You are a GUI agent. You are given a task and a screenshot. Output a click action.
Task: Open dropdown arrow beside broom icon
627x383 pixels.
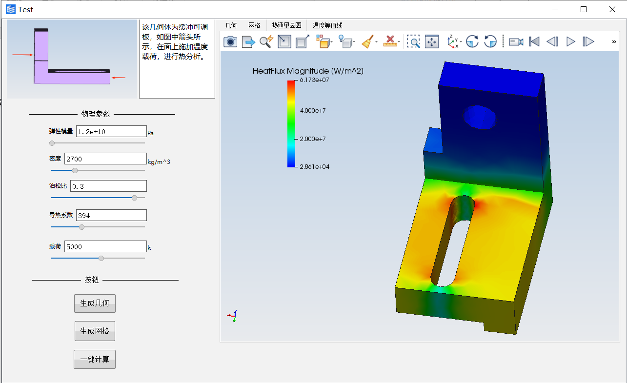377,42
